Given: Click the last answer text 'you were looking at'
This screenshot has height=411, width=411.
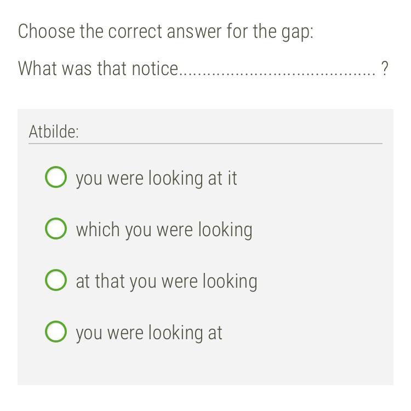Looking at the screenshot, I should coord(149,333).
